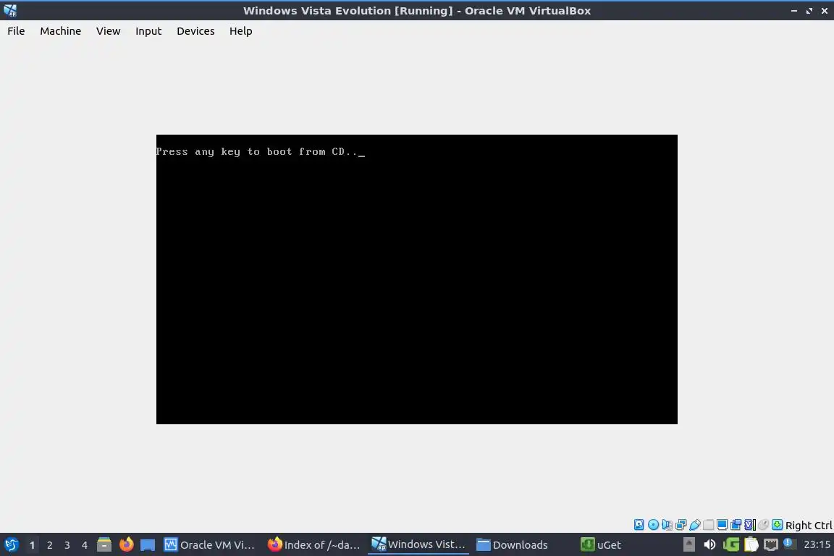This screenshot has height=556, width=834.
Task: Click the optical disc drive indicator
Action: [x=653, y=525]
